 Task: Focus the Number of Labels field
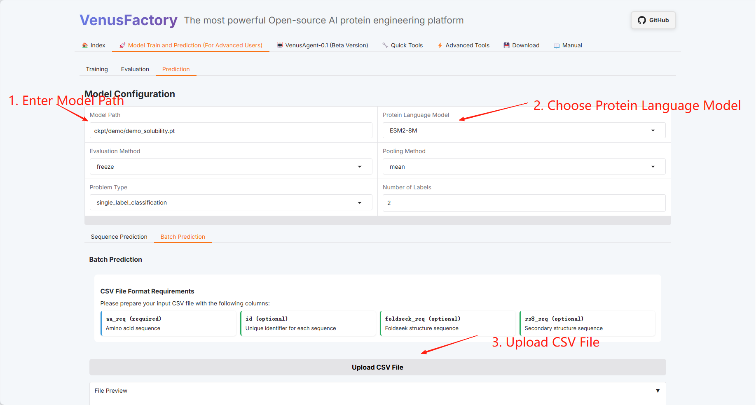click(524, 203)
